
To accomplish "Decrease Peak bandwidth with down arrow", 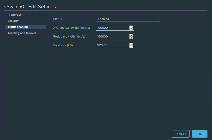I will point(131,38).
